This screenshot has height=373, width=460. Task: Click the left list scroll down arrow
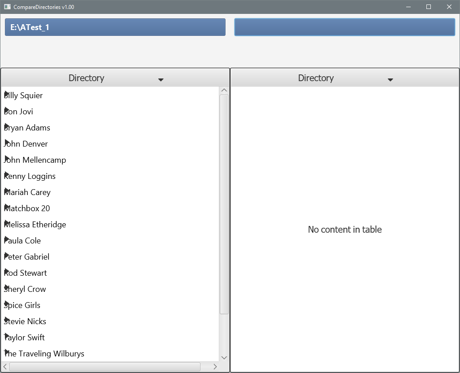pyautogui.click(x=224, y=358)
